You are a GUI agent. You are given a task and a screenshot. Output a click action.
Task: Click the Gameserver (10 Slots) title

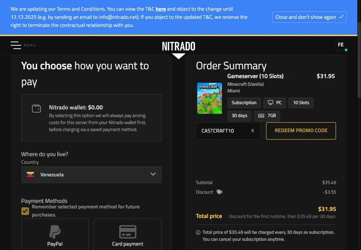coord(255,76)
